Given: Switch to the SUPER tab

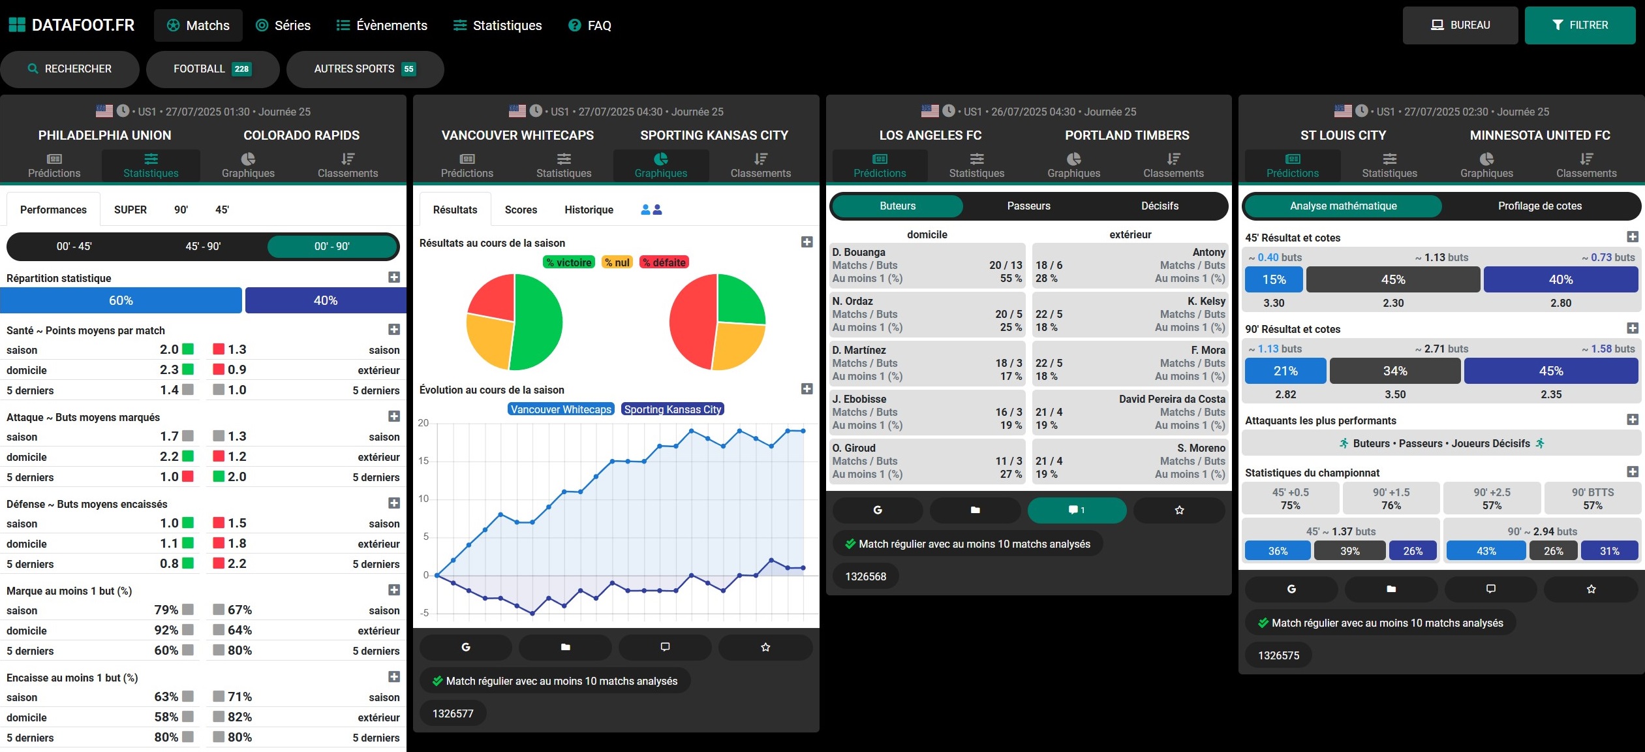Looking at the screenshot, I should pyautogui.click(x=131, y=210).
